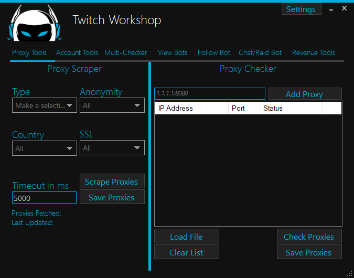Click the Proxy Checker heading
Image resolution: width=354 pixels, height=278 pixels.
(248, 69)
